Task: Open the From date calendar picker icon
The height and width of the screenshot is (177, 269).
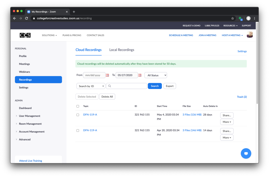Action: (x=107, y=75)
